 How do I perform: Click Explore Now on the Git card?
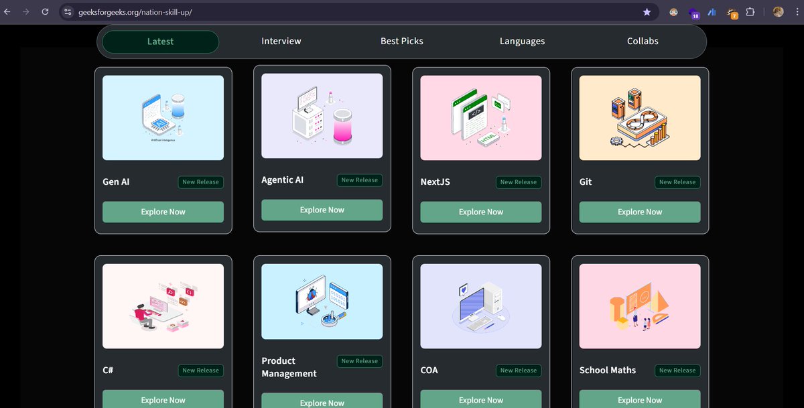(x=640, y=212)
